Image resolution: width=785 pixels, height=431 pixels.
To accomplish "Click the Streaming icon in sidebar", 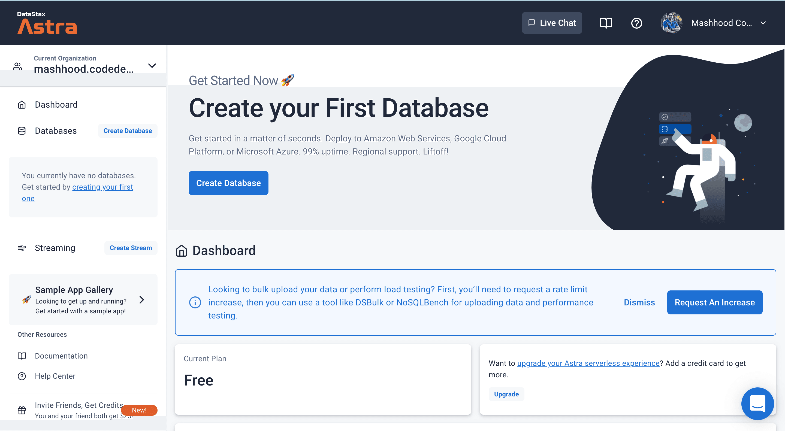I will coord(22,248).
